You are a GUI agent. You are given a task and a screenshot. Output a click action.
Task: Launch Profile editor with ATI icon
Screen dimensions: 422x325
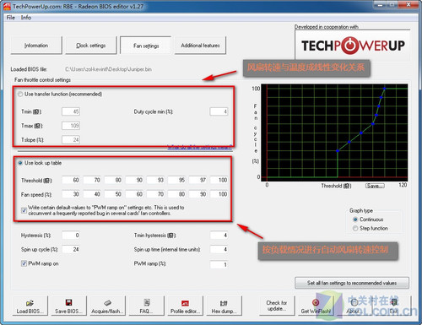click(185, 306)
